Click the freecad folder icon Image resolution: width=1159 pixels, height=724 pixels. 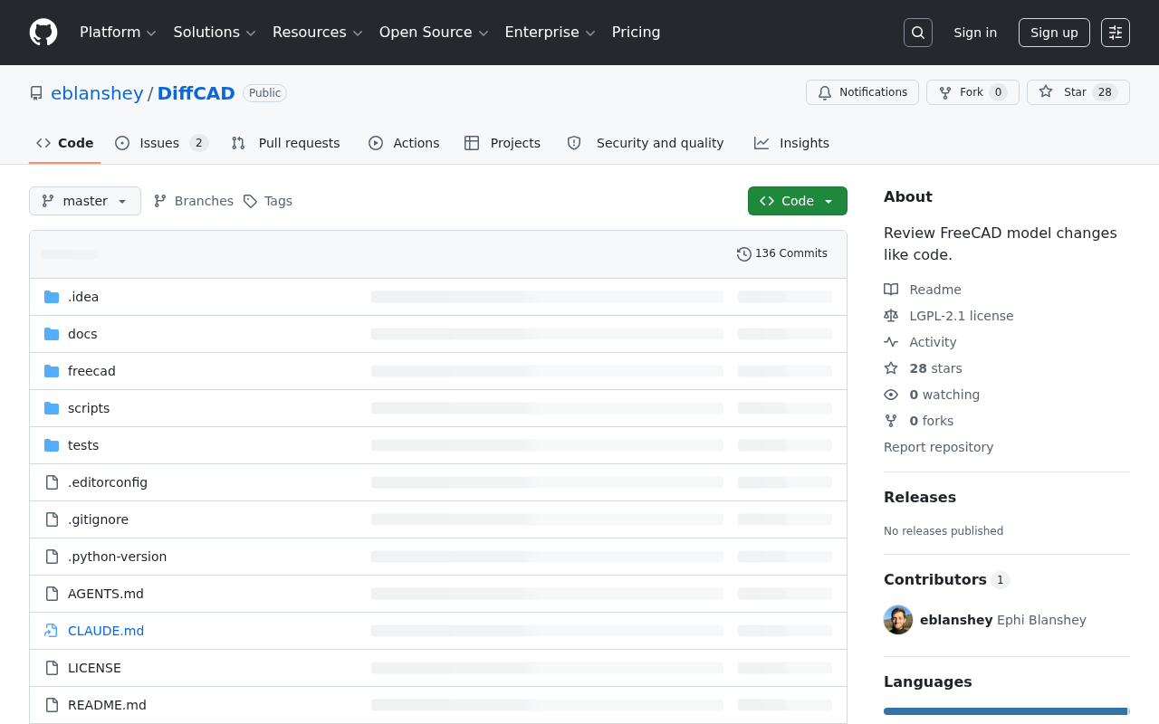[52, 371]
